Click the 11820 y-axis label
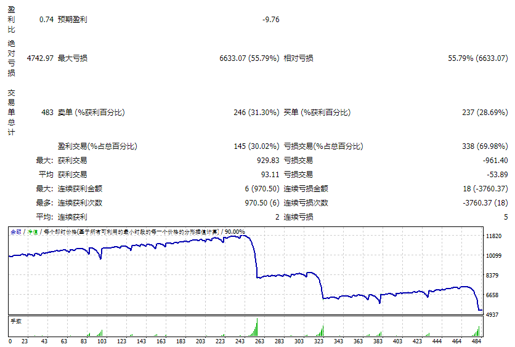Image resolution: width=515 pixels, height=347 pixels. point(493,236)
